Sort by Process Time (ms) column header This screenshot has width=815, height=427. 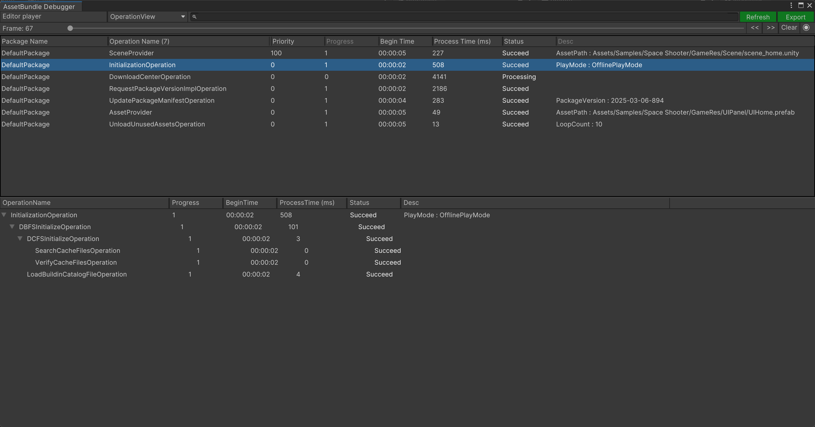[467, 41]
